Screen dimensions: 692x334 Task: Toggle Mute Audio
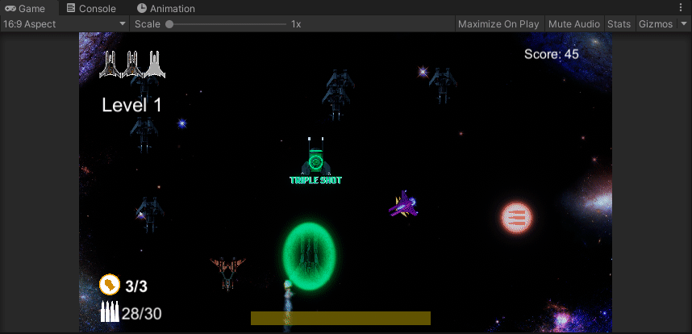click(x=573, y=24)
